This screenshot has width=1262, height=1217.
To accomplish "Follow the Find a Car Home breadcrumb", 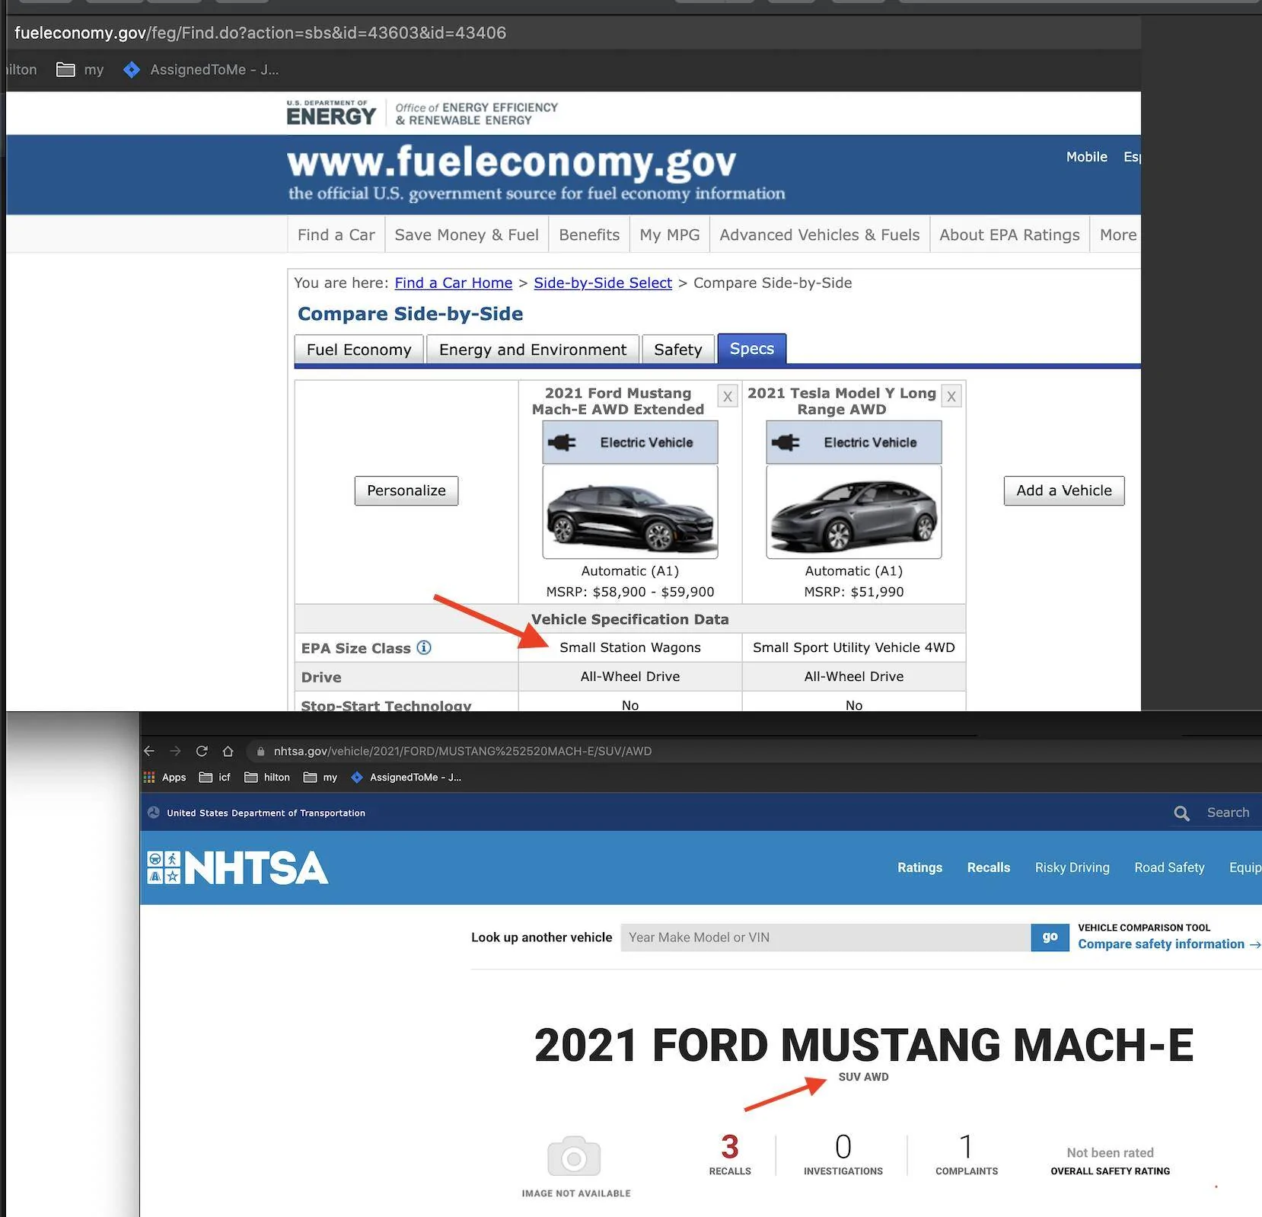I will click(x=453, y=283).
